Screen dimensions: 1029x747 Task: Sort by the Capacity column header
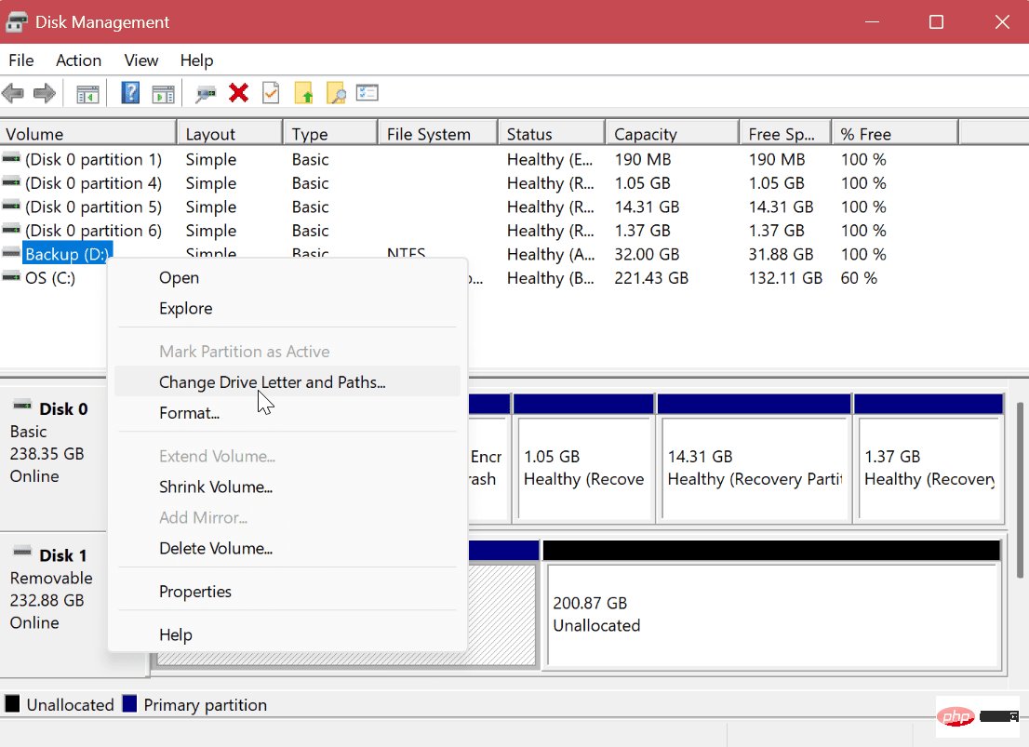[x=672, y=134]
